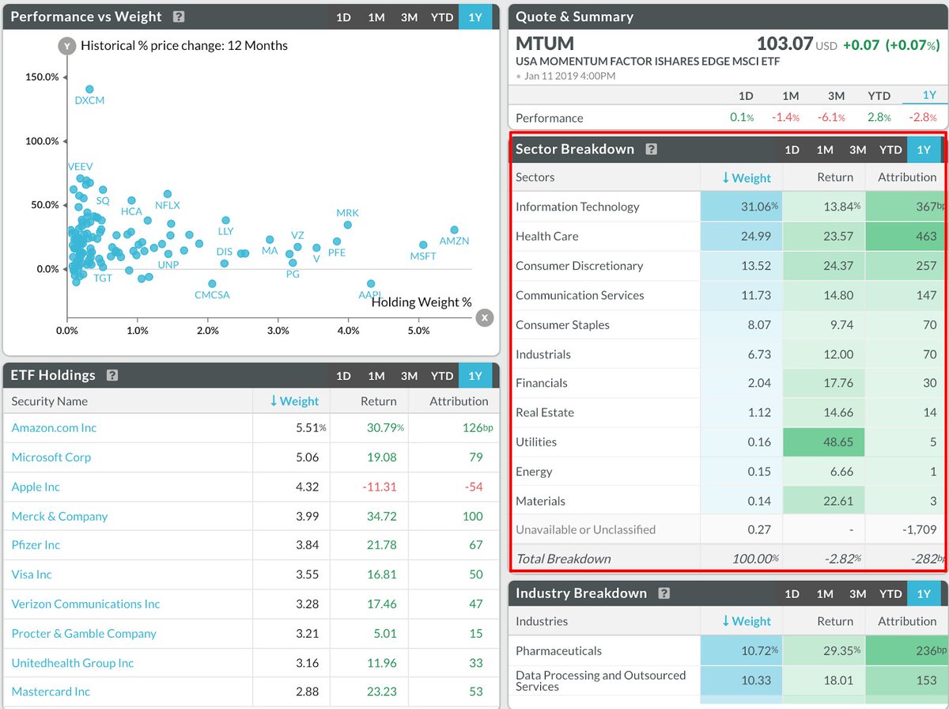Sort ETF Holdings by Weight column
Viewport: 949px width, 709px height.
[x=293, y=401]
